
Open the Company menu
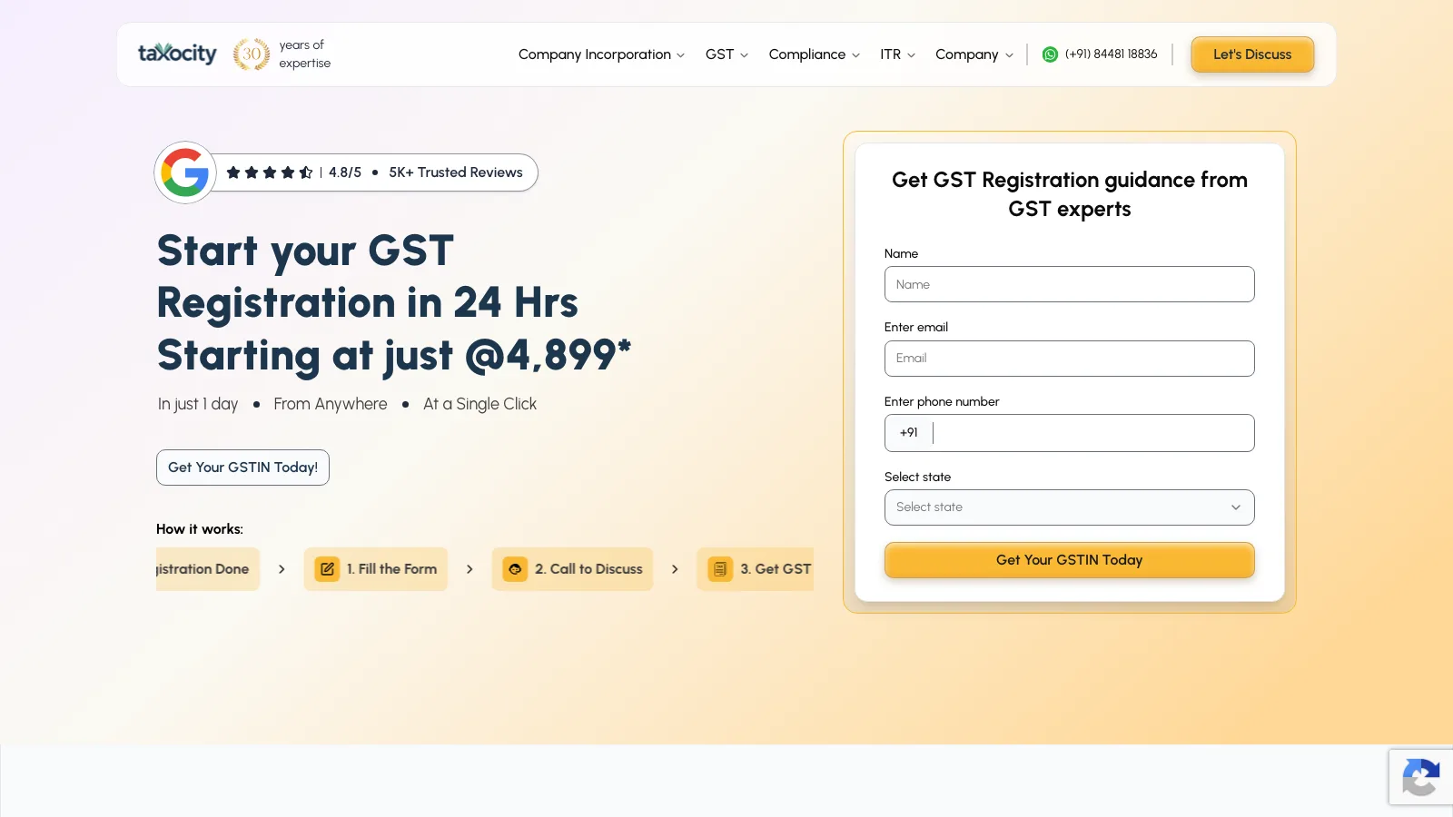tap(974, 54)
